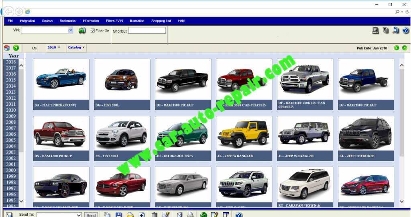Screen dimensions: 411x217
Task: Select the D2 - RAM 3500 Pickup thumbnail
Action: click(x=183, y=84)
